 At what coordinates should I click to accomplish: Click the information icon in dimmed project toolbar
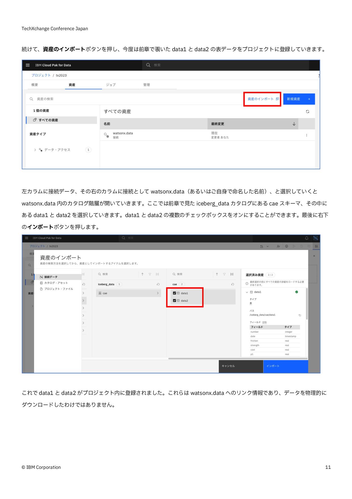pyautogui.click(x=287, y=246)
